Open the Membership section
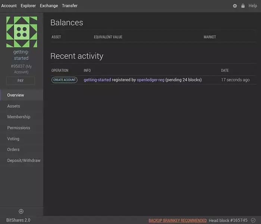This screenshot has height=224, width=261. 19,117
